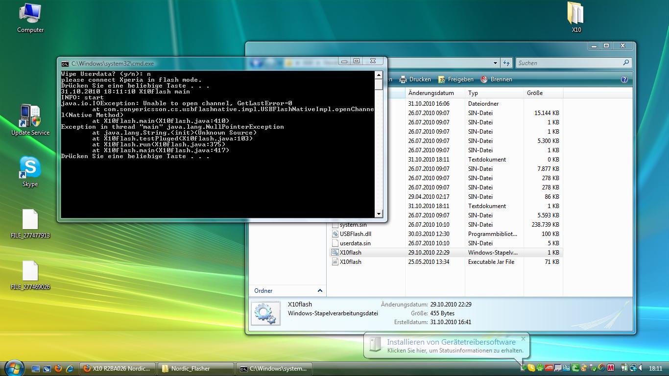Open the address bar history dropdown
This screenshot has height=376, width=669.
(x=496, y=63)
